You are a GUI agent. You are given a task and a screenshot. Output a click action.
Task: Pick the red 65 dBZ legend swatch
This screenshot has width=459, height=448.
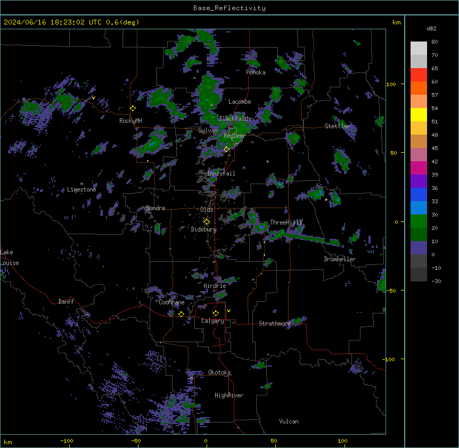[419, 74]
